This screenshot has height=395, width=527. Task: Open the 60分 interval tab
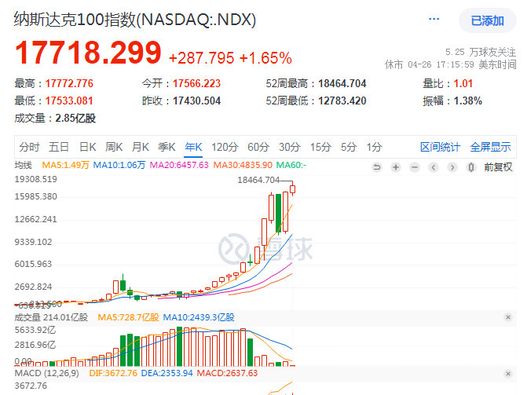point(258,147)
